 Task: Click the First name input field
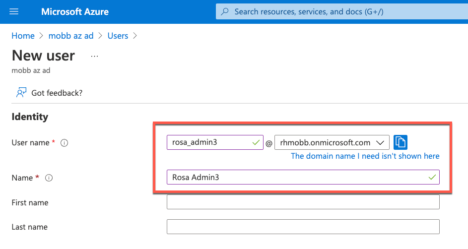pos(303,202)
